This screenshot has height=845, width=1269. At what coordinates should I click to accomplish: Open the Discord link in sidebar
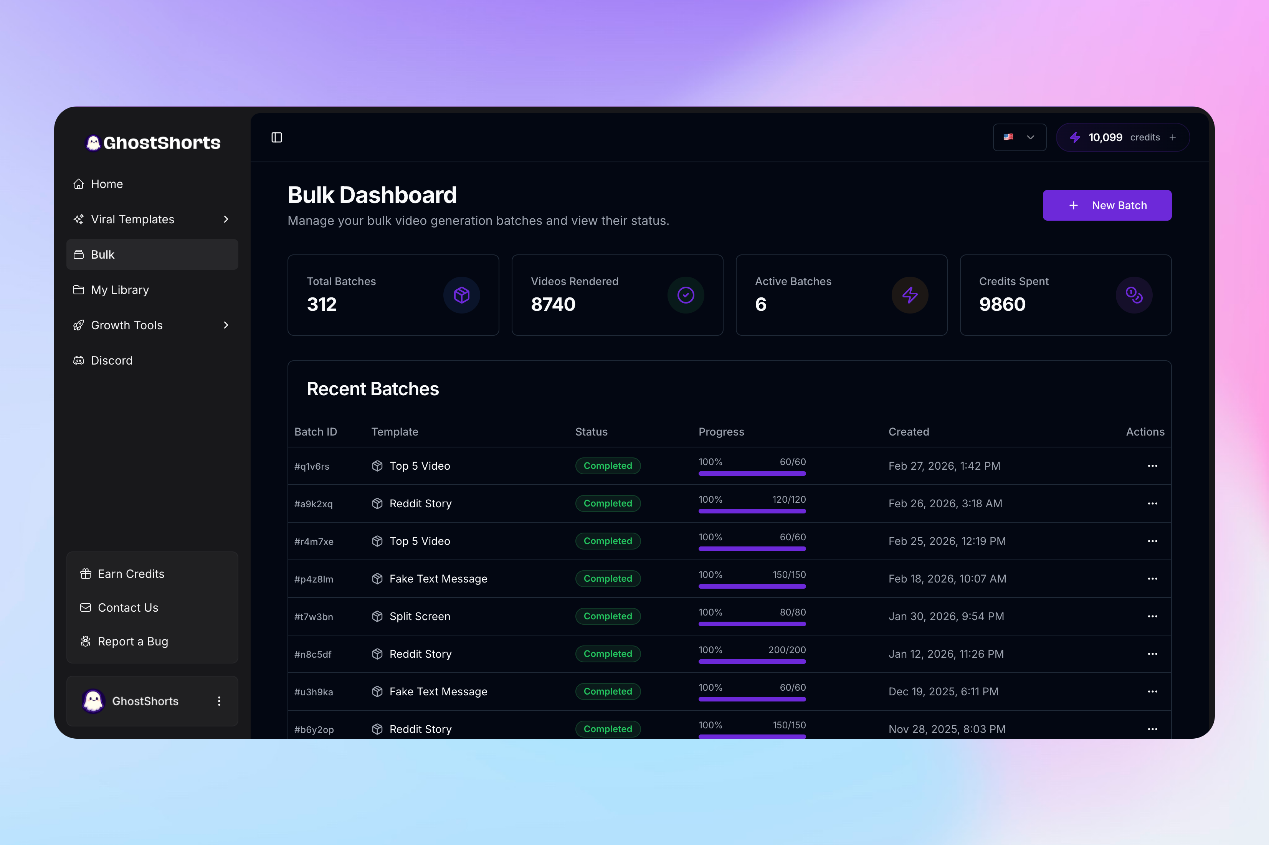coord(112,361)
